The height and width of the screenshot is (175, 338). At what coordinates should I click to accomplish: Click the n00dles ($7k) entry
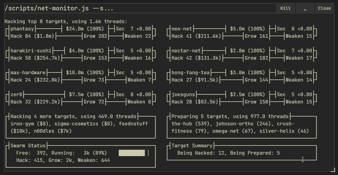53,131
